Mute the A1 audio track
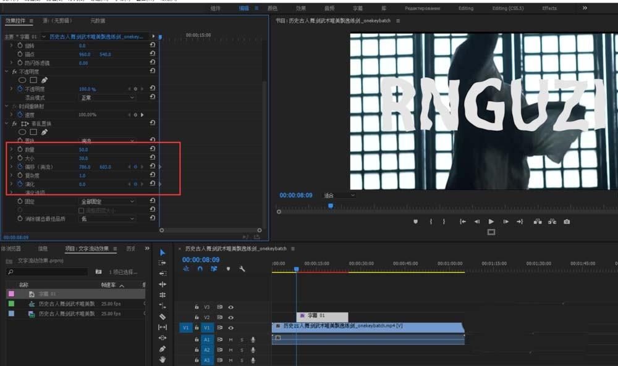Screen dimensions: 618x366 231,340
